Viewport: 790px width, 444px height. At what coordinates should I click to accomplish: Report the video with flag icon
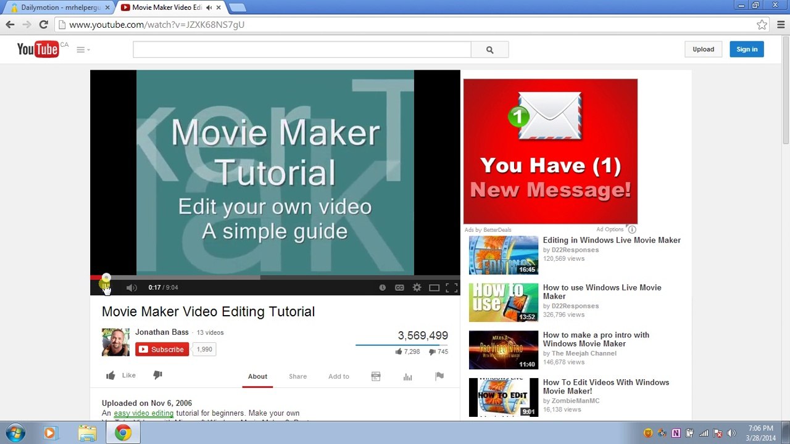(x=439, y=376)
